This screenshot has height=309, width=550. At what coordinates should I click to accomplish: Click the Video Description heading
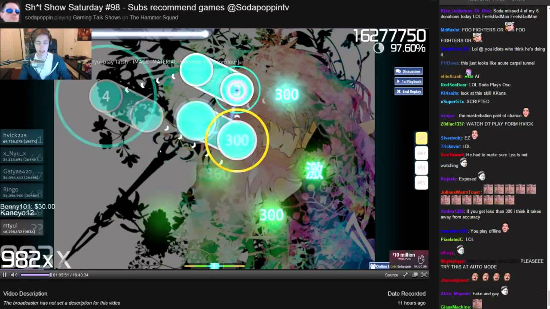(25, 294)
